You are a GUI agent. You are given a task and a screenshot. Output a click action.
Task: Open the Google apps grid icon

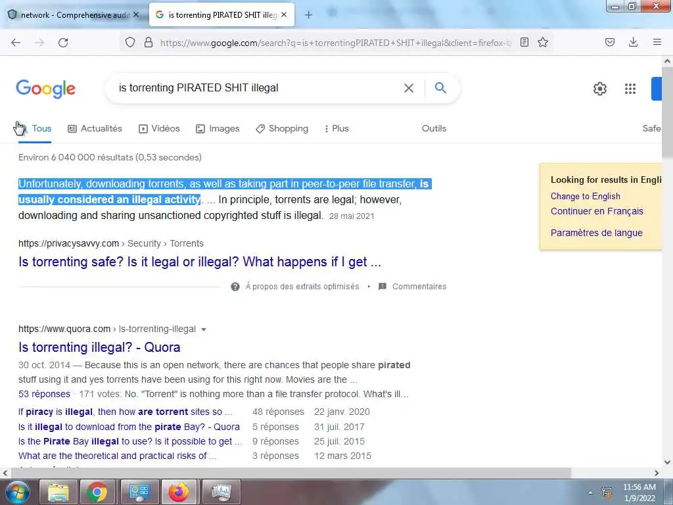click(x=630, y=89)
